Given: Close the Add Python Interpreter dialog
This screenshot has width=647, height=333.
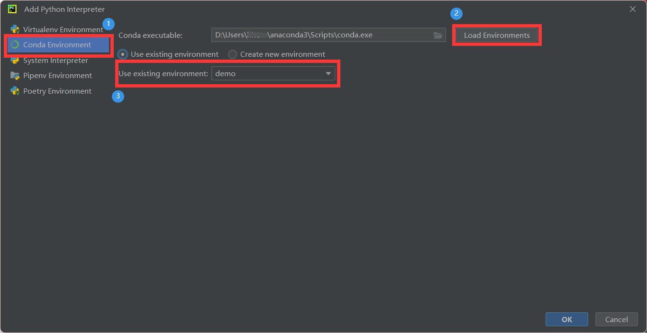Looking at the screenshot, I should tap(633, 9).
